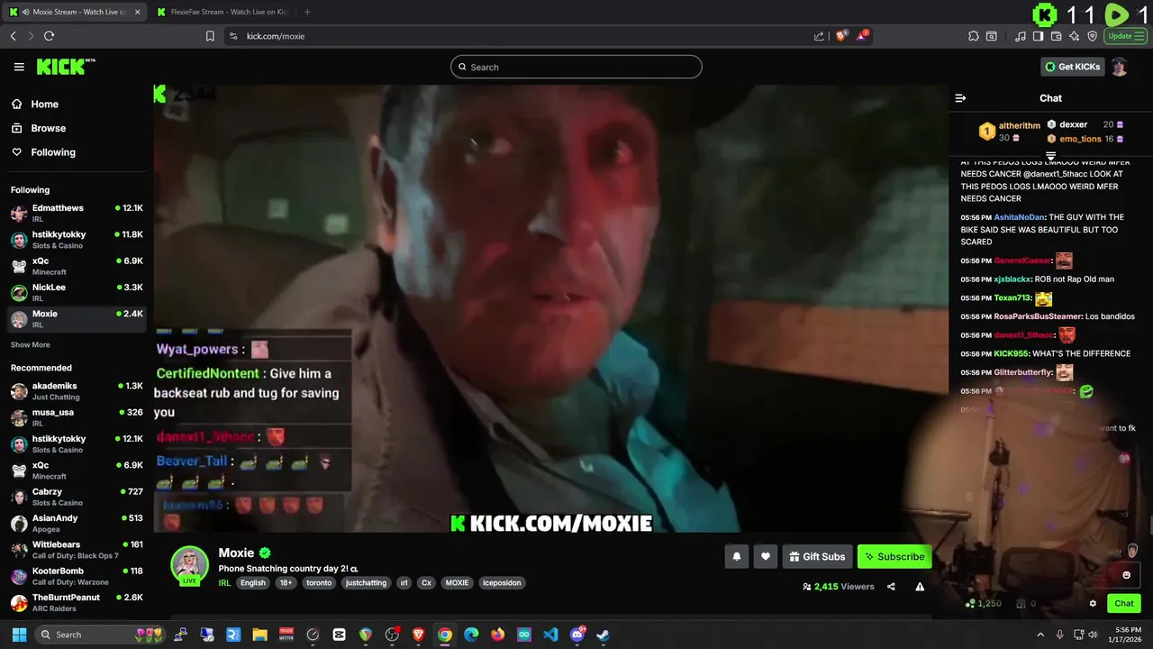
Task: Open the user profile avatar menu
Action: pyautogui.click(x=1119, y=67)
